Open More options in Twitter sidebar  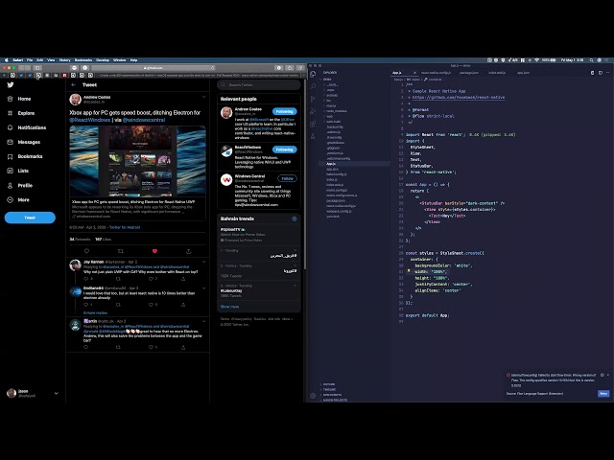18,200
